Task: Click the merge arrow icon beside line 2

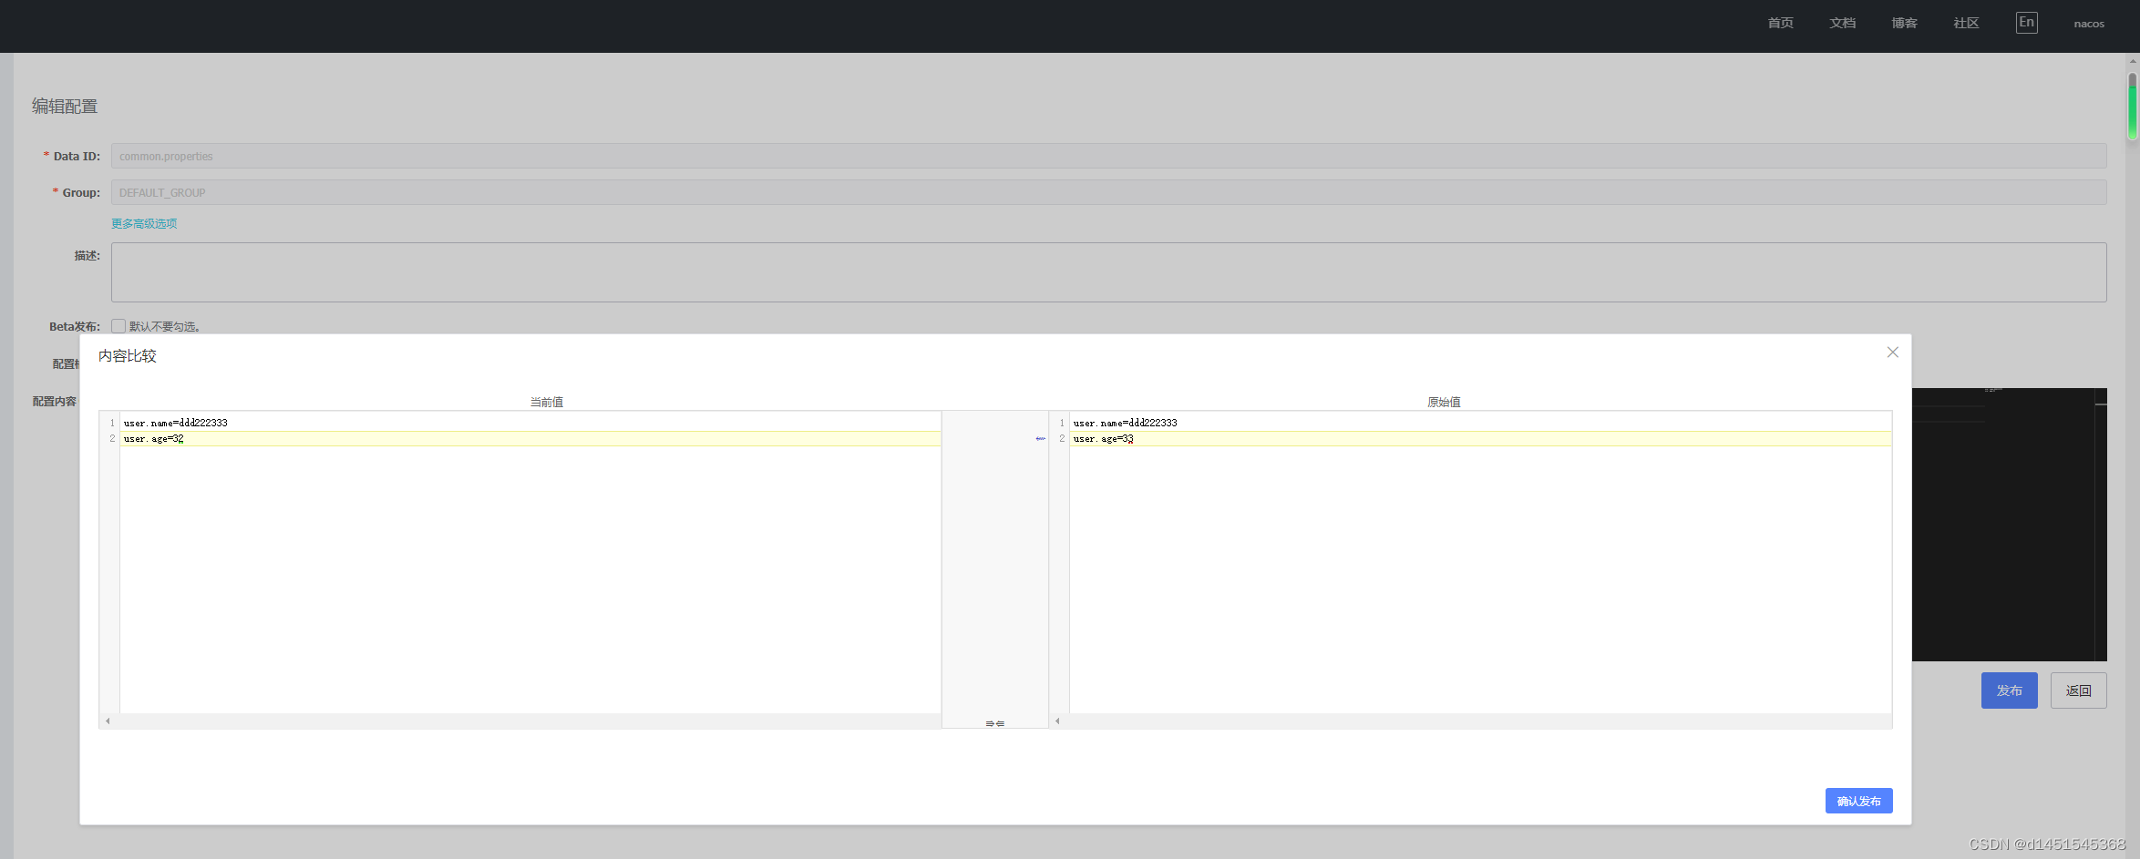Action: click(1040, 439)
